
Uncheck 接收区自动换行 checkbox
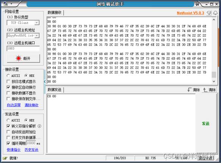click(x=8, y=87)
